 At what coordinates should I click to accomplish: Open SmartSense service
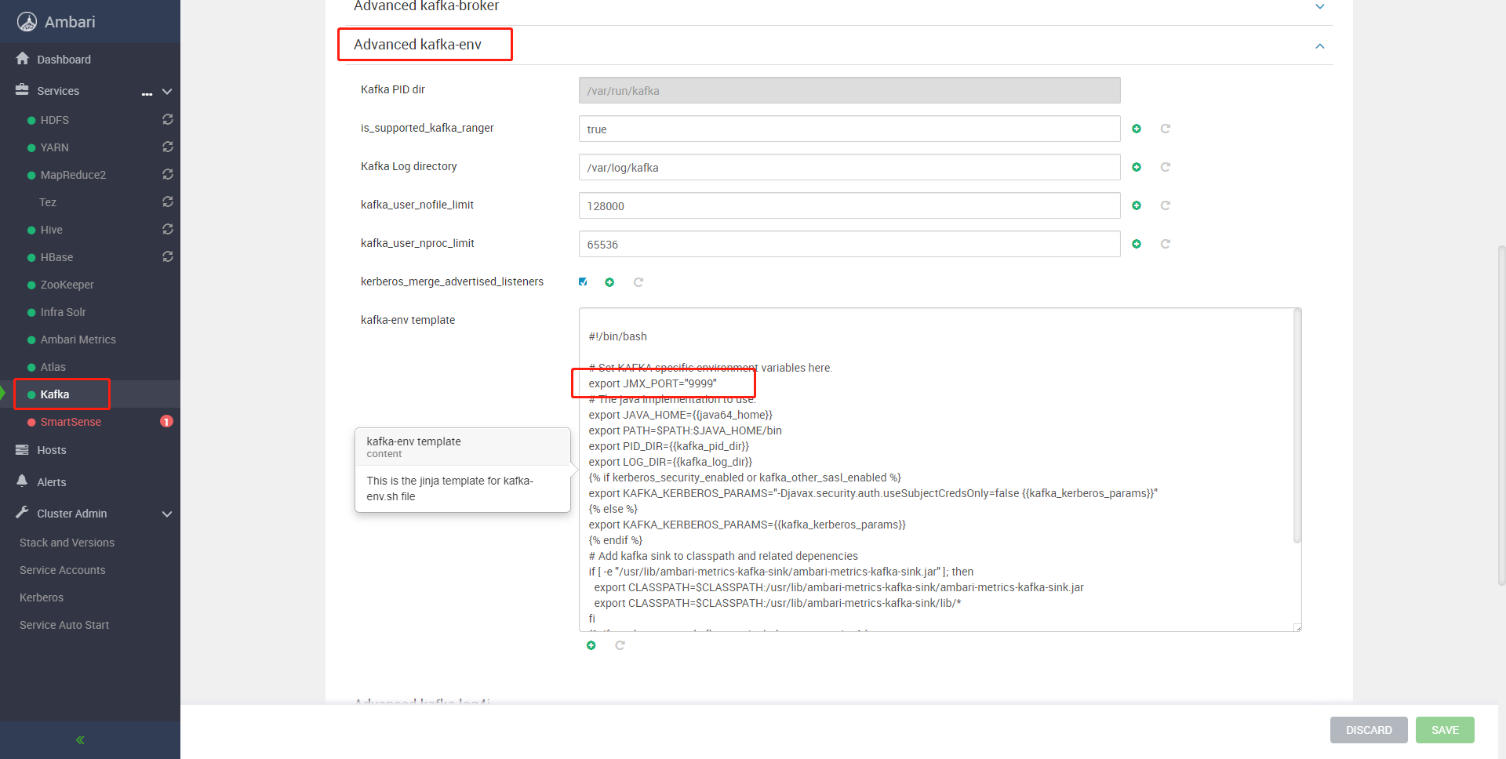[x=71, y=422]
